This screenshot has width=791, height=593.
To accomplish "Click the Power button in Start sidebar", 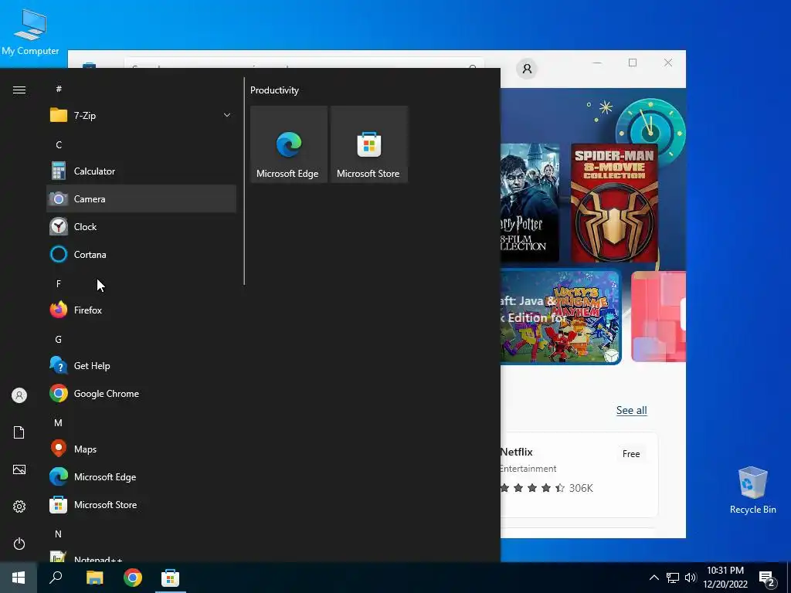I will (19, 544).
